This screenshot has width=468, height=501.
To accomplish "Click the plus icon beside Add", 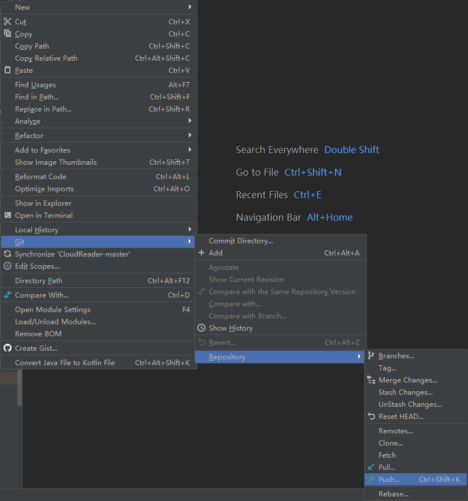I will click(x=201, y=253).
